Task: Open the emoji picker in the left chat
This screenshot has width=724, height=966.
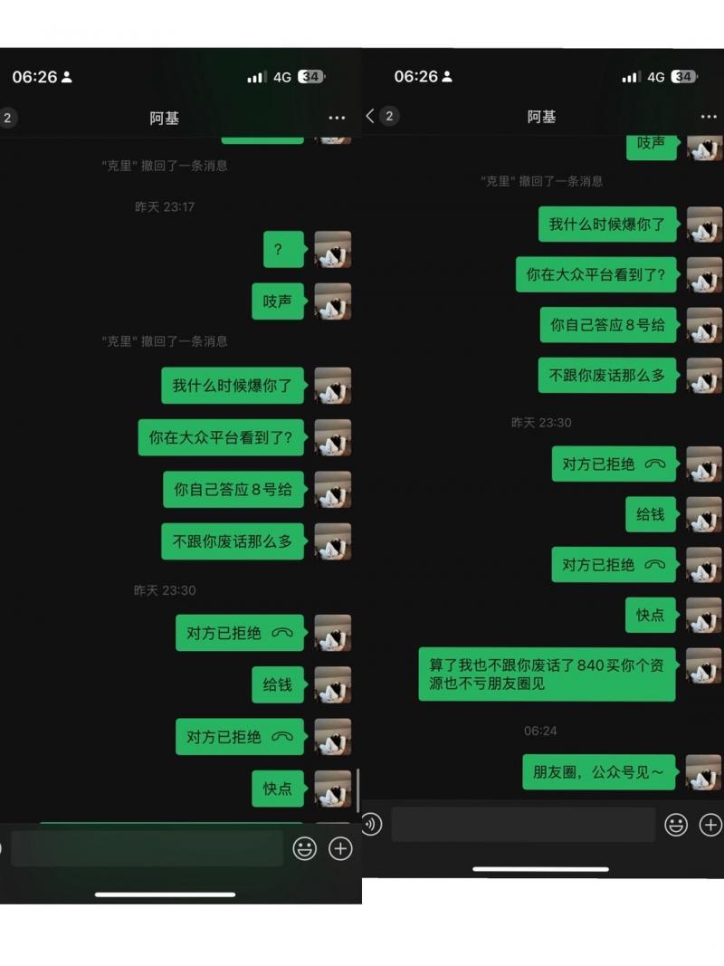Action: (x=304, y=848)
